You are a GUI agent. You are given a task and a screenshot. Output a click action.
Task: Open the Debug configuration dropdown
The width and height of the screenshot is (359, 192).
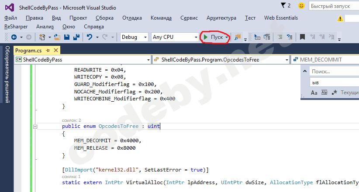pyautogui.click(x=135, y=38)
